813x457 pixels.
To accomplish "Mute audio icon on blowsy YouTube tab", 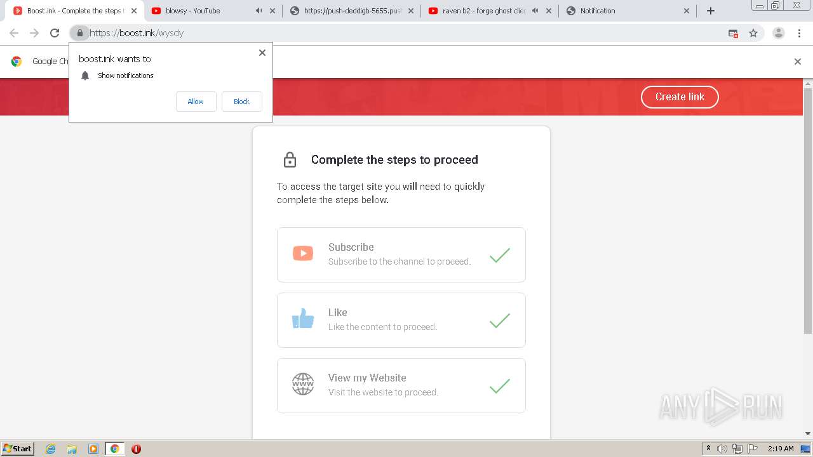I will [x=259, y=11].
